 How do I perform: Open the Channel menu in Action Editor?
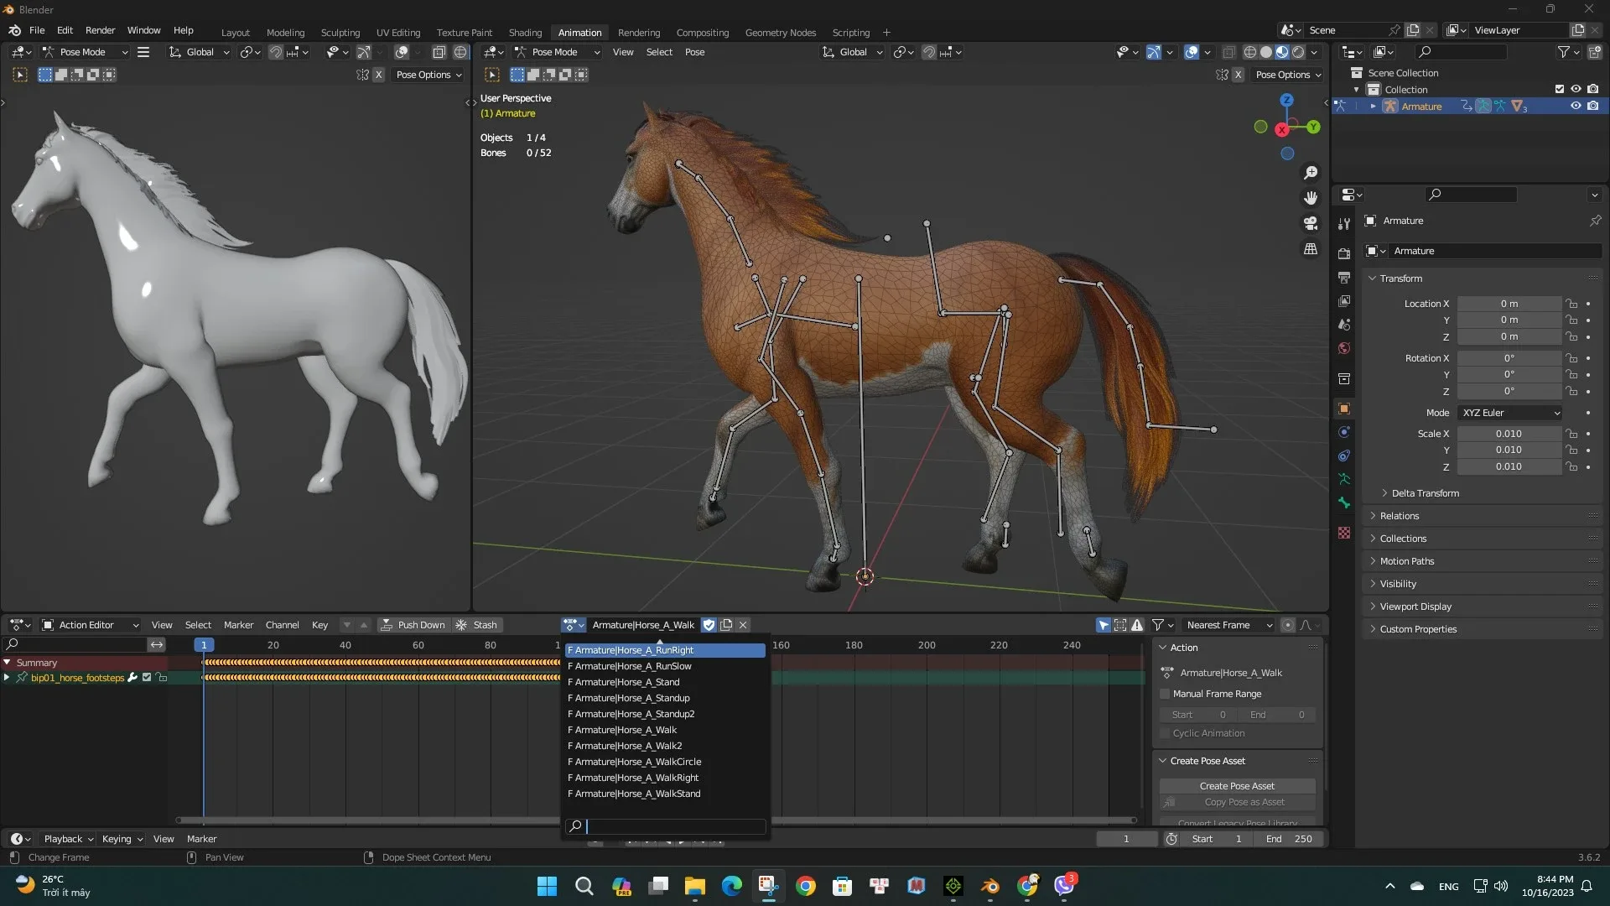point(282,625)
